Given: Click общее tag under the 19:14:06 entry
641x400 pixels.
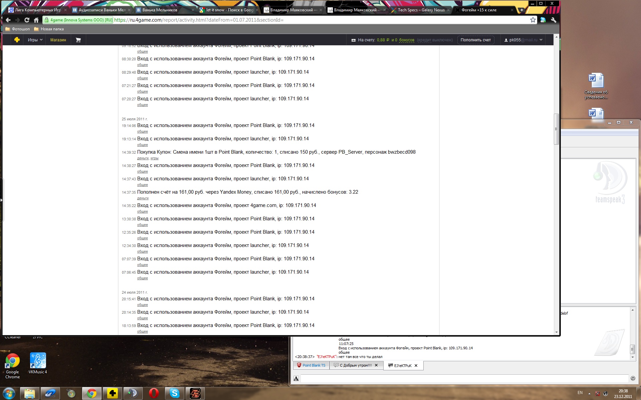Looking at the screenshot, I should [142, 131].
